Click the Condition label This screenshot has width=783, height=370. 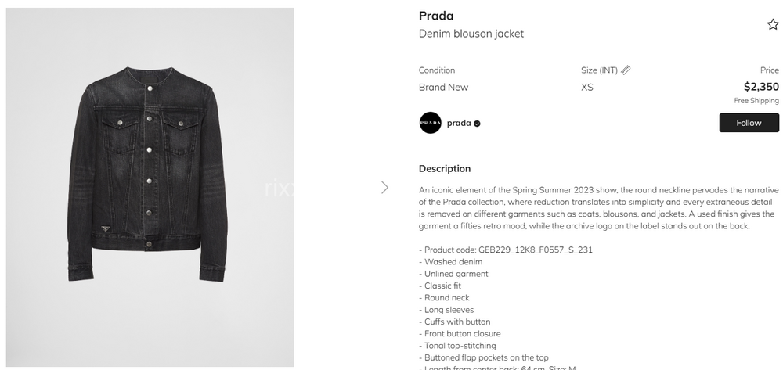(437, 70)
